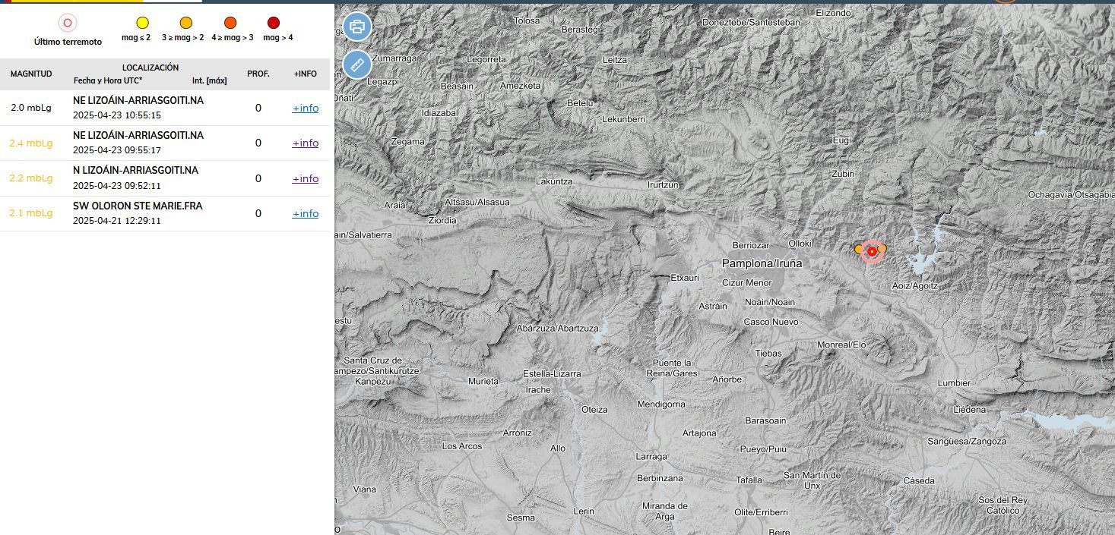This screenshot has width=1115, height=535.
Task: Select the SW OLORON STE MARIE.FRA location text
Action: 138,206
